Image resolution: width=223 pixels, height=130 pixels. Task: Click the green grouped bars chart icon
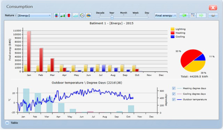(63, 16)
